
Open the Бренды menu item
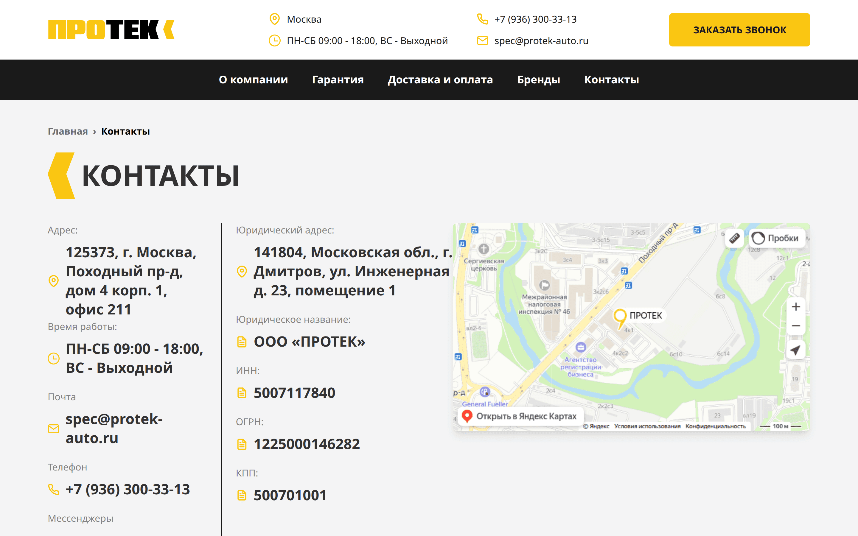[x=539, y=80]
